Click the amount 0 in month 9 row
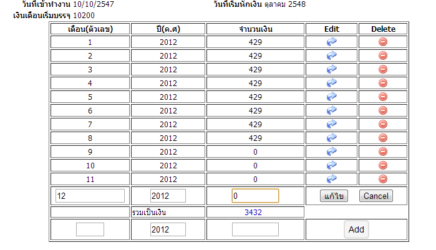This screenshot has width=436, height=250. click(255, 152)
